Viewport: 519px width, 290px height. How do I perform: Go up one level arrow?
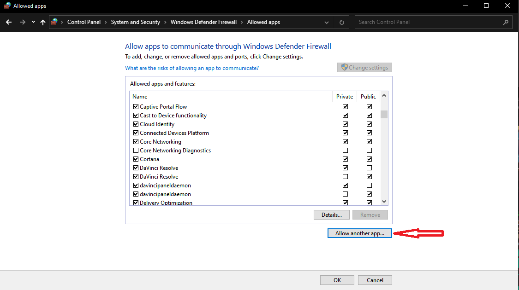coord(43,22)
